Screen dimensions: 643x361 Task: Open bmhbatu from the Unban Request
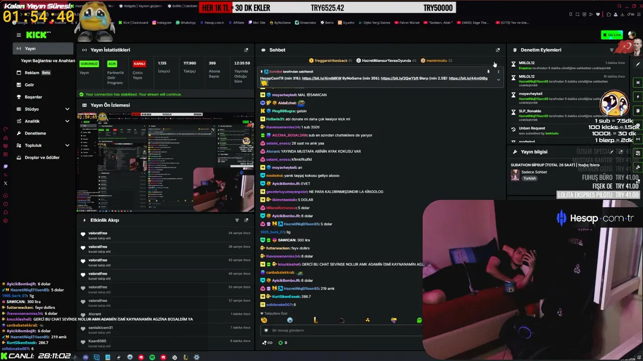pyautogui.click(x=552, y=133)
